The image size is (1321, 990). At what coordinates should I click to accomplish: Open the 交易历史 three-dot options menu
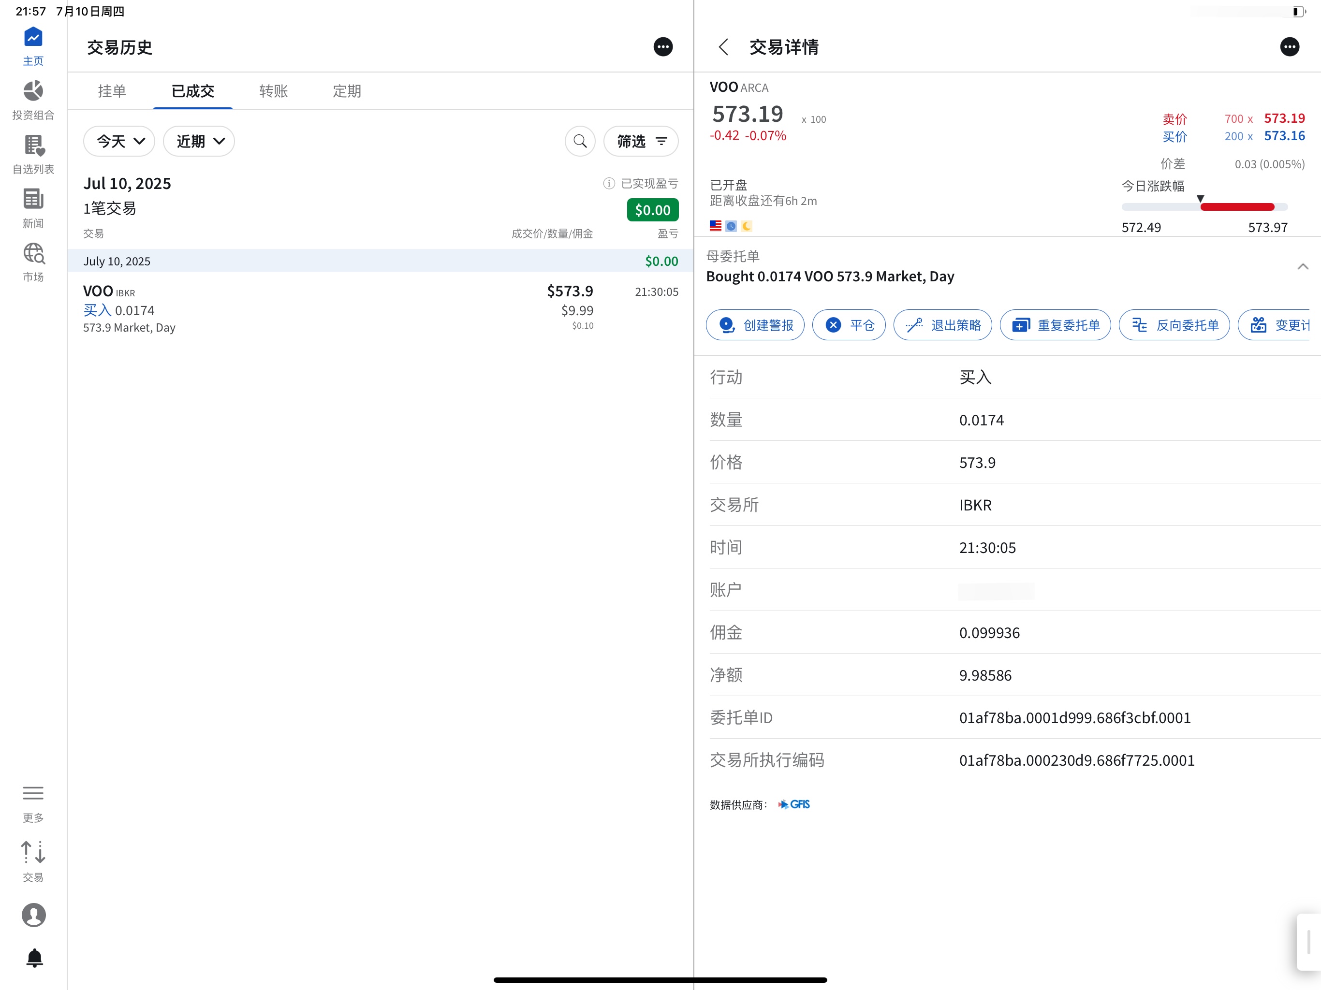[663, 46]
